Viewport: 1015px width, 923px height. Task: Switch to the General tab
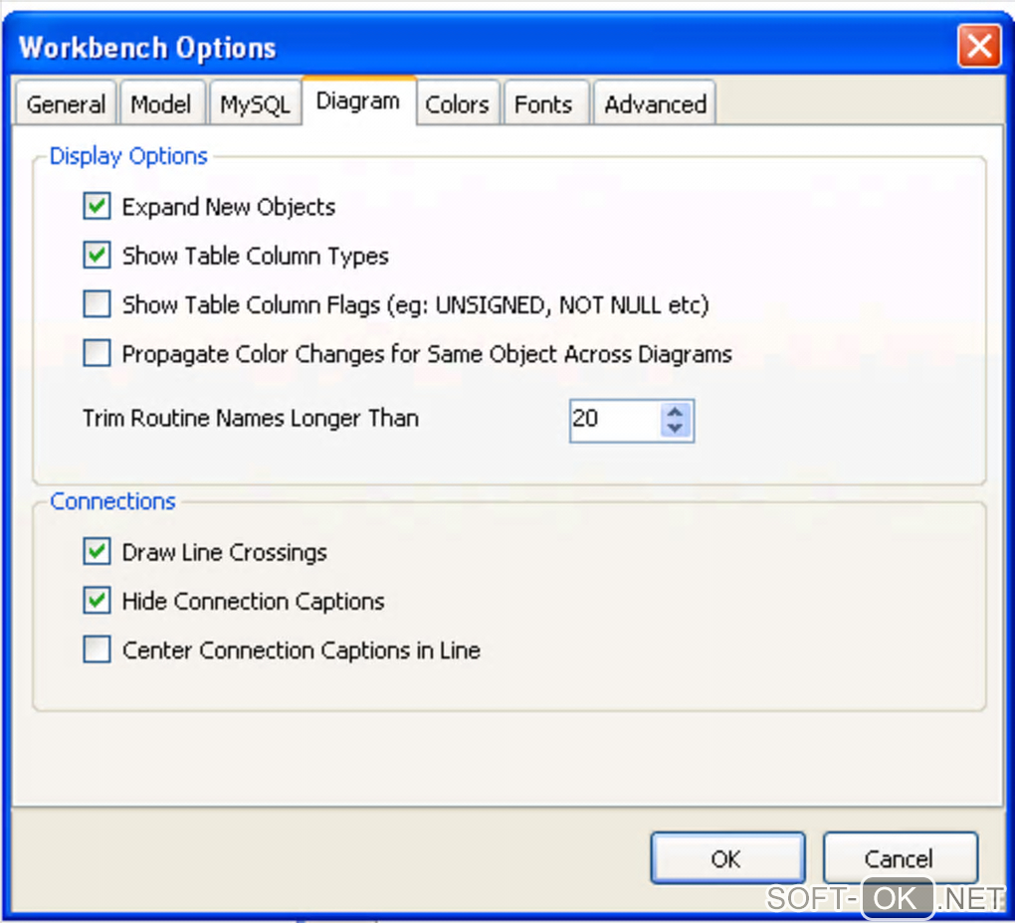pyautogui.click(x=66, y=102)
